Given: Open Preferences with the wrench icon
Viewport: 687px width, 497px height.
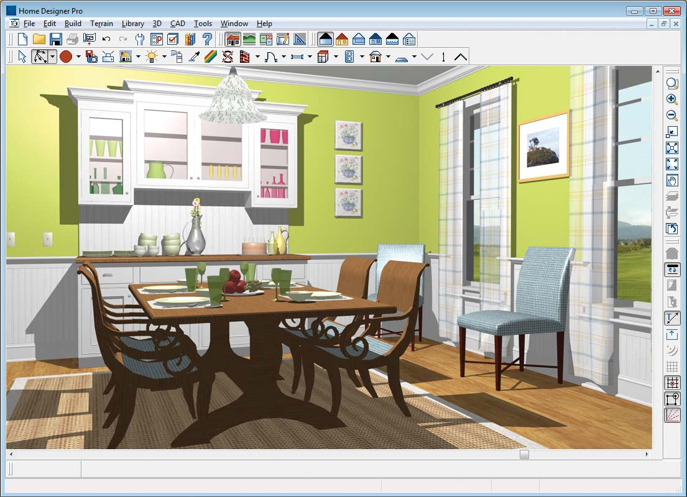Looking at the screenshot, I should point(139,39).
